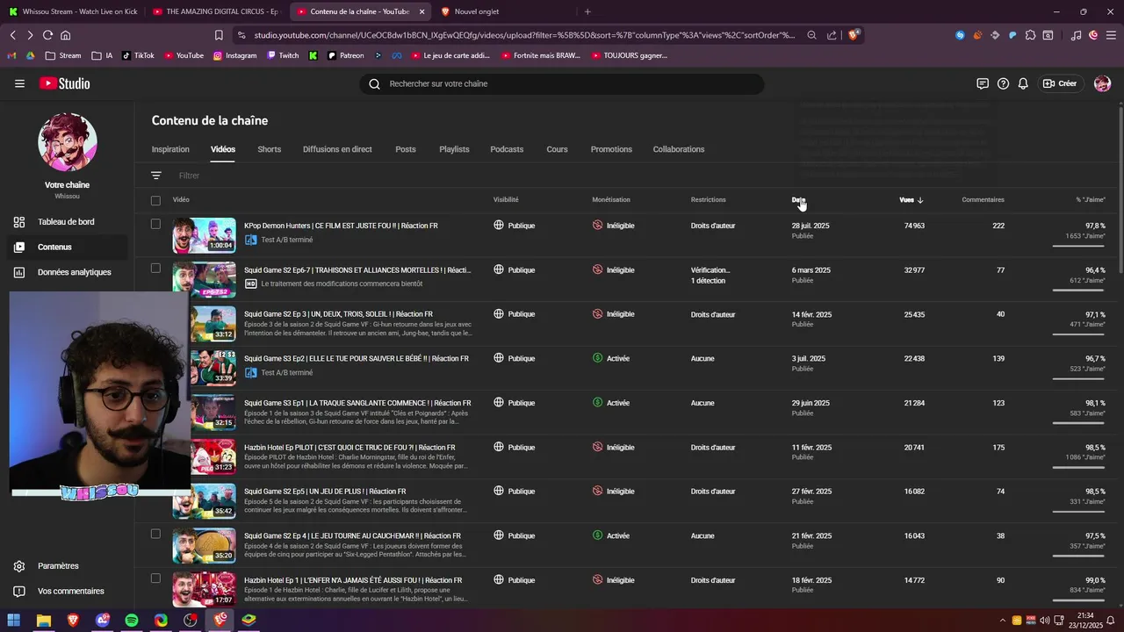Toggle the select-all videos checkbox
Viewport: 1124px width, 632px height.
(x=155, y=200)
